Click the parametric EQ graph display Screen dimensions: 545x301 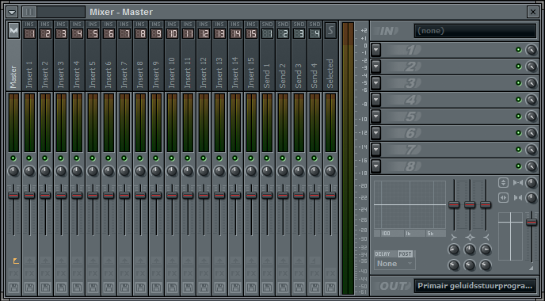coord(410,204)
